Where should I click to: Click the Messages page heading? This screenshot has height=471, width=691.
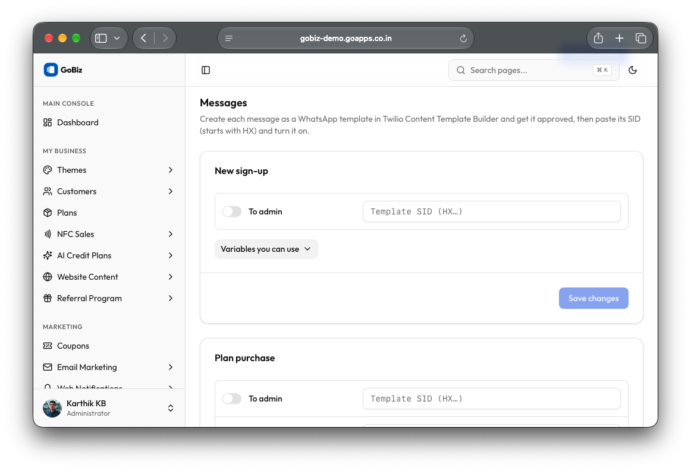click(224, 103)
